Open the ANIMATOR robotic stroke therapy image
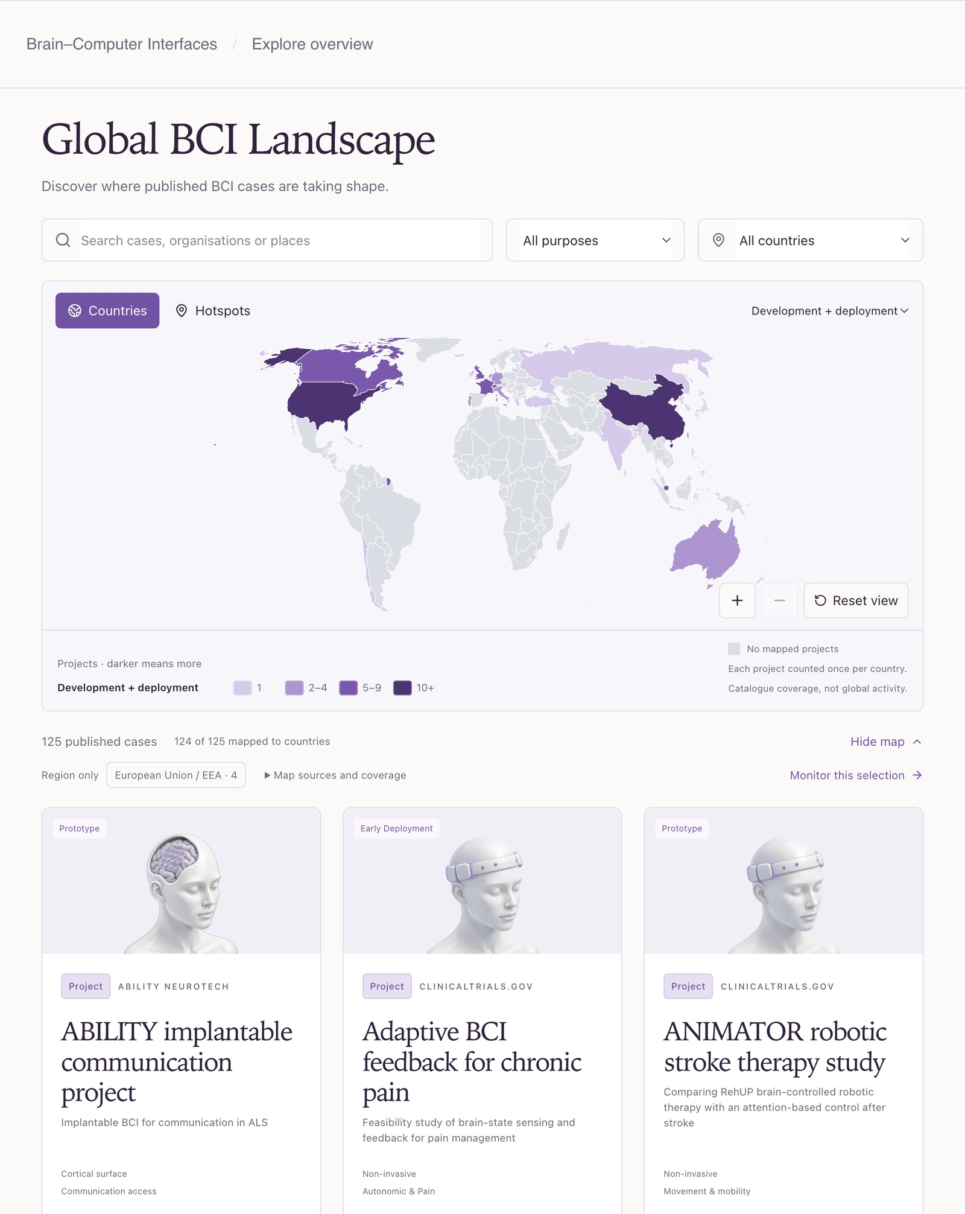The image size is (965, 1214). 783,881
